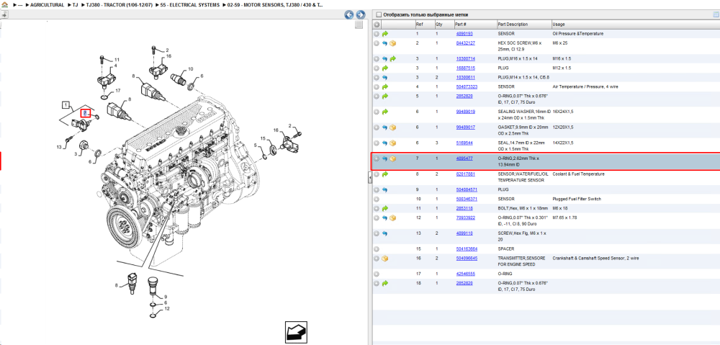Click the box icon for part 84432127
This screenshot has height=345, width=720.
coord(392,43)
